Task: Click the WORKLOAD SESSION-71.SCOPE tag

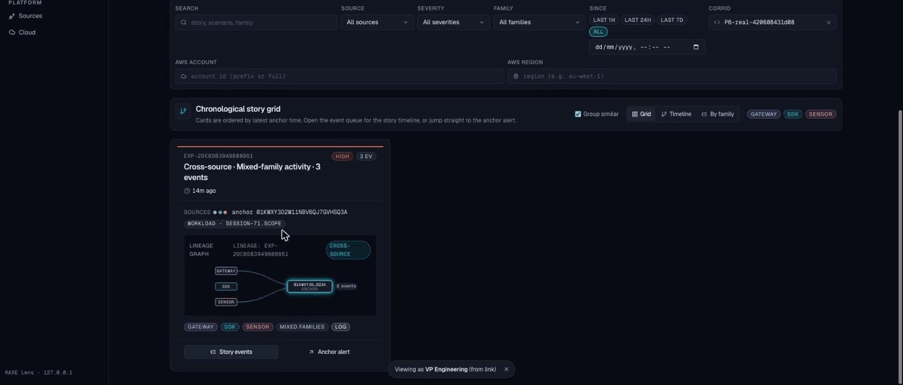Action: click(x=234, y=224)
